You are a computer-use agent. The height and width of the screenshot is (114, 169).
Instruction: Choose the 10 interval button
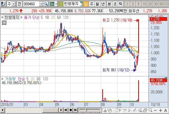click(144, 4)
